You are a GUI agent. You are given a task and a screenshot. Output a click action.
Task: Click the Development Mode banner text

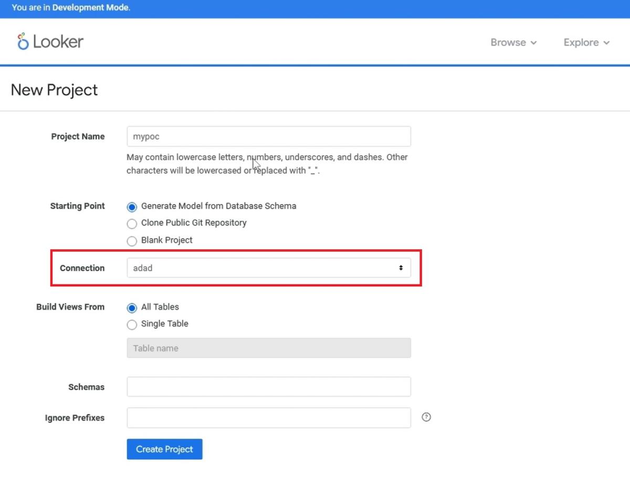70,7
